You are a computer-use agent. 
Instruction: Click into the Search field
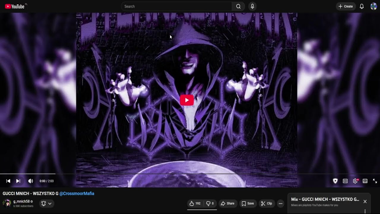[x=177, y=6]
